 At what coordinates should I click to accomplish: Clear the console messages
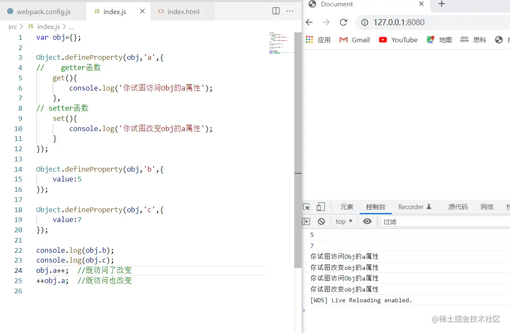click(321, 221)
